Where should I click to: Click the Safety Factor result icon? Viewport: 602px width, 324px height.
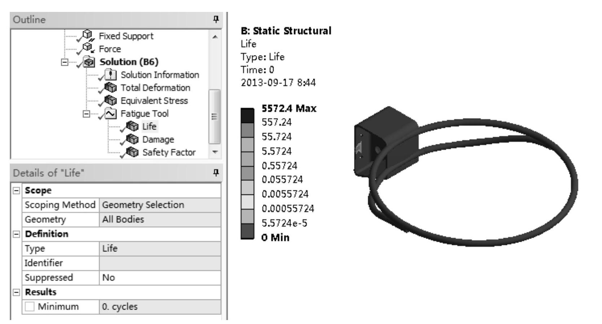[x=132, y=152]
